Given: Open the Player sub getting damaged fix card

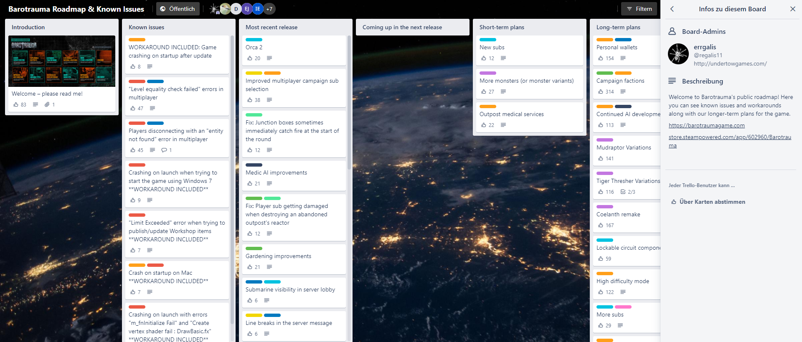Looking at the screenshot, I should (294, 217).
